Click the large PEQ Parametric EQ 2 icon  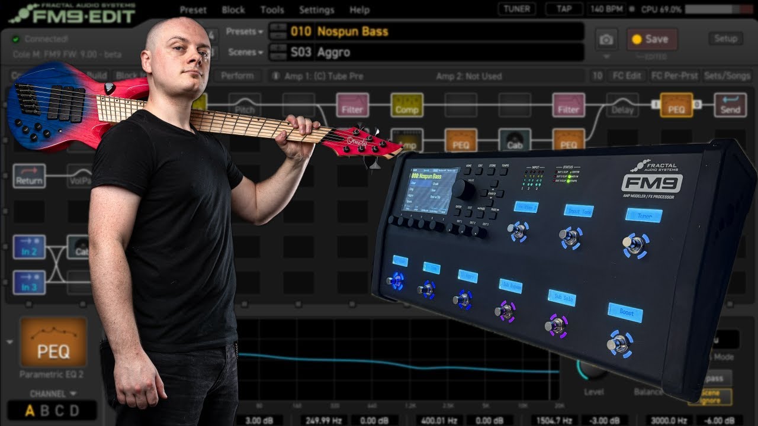(53, 342)
